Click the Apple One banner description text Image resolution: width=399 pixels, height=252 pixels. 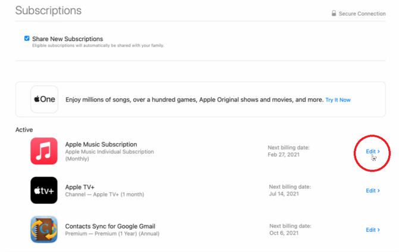click(194, 100)
